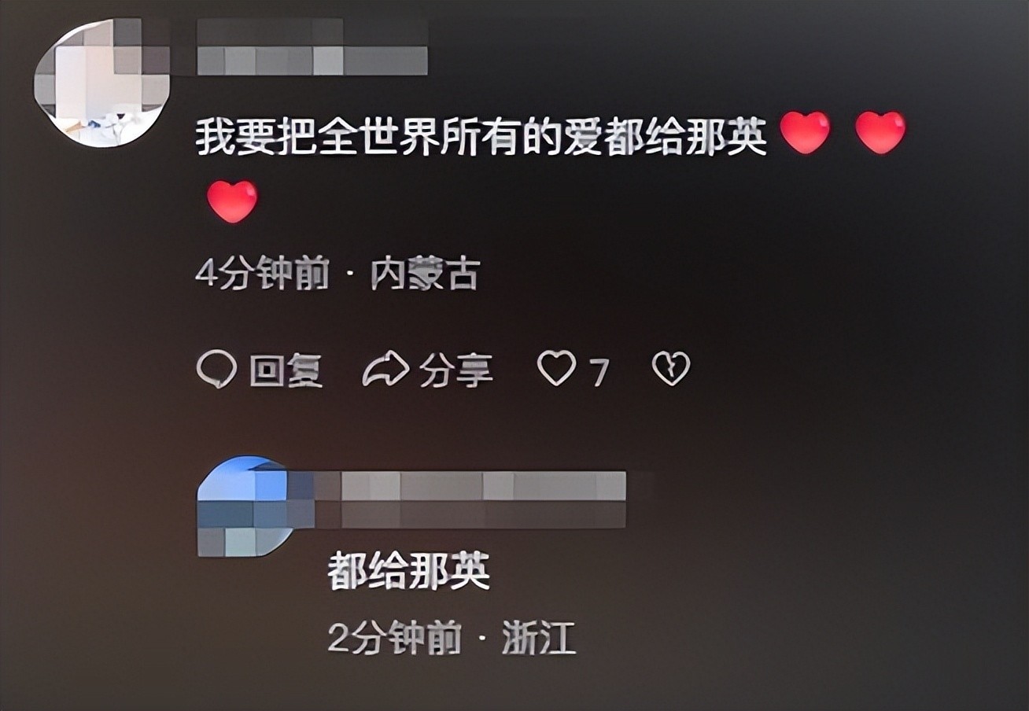This screenshot has height=711, width=1029.
Task: Like the comment with heart icon
Action: pyautogui.click(x=556, y=368)
